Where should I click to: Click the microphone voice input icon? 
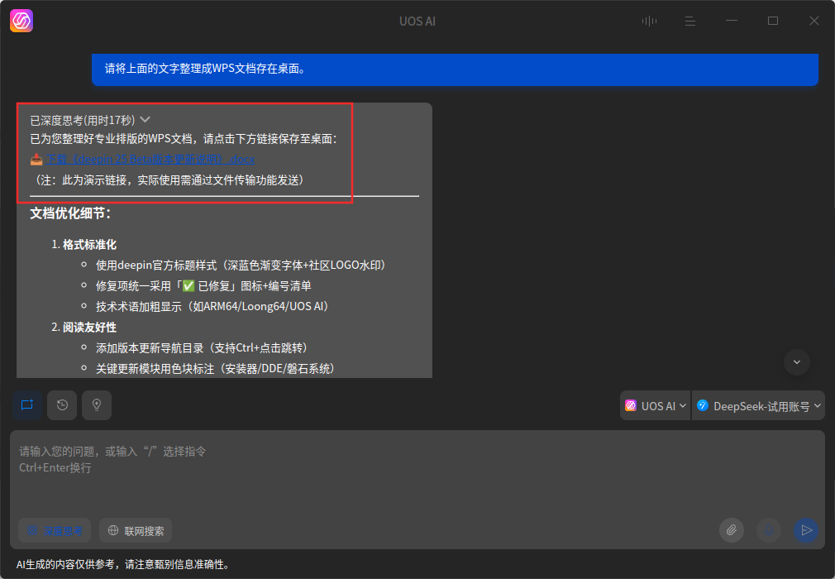click(769, 530)
